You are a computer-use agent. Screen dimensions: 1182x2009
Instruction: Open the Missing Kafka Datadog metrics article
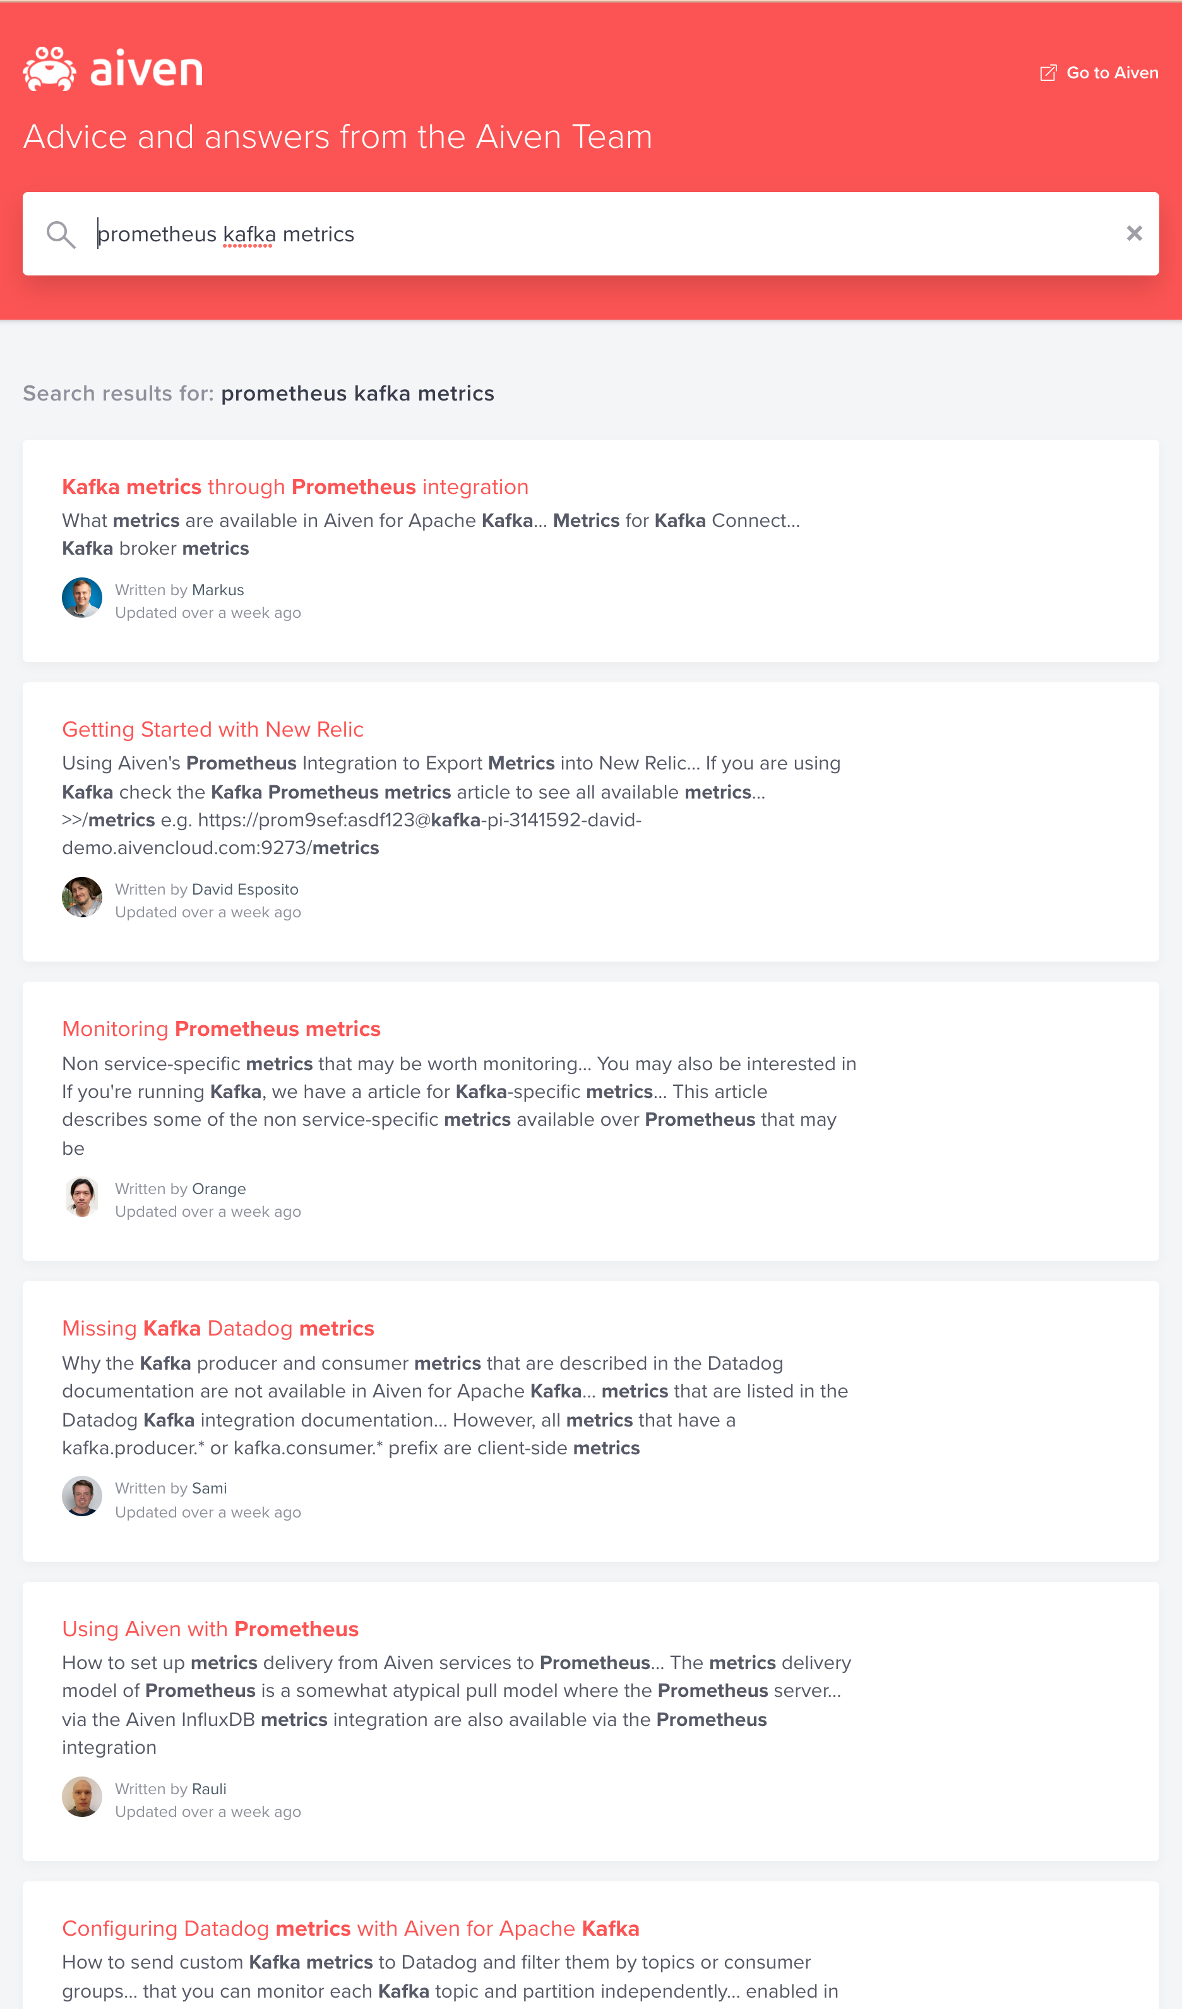tap(218, 1327)
